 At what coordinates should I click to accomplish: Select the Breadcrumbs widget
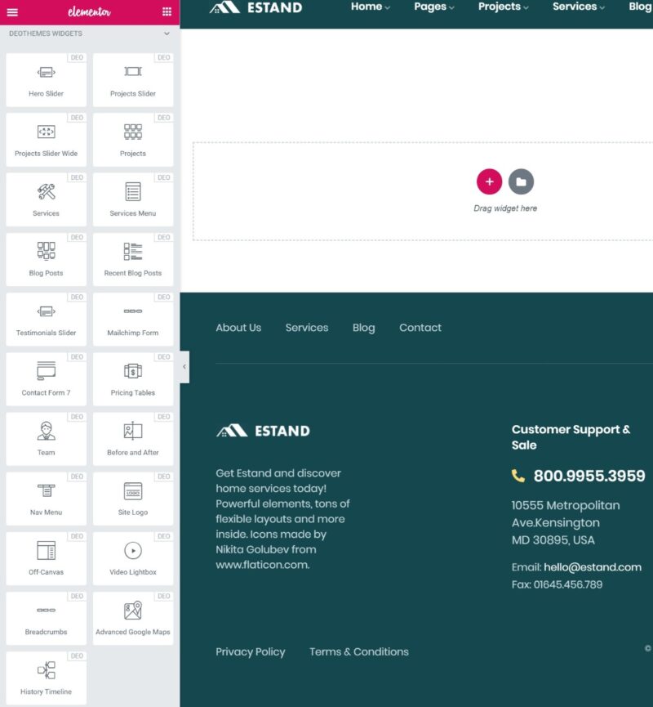[x=46, y=618]
